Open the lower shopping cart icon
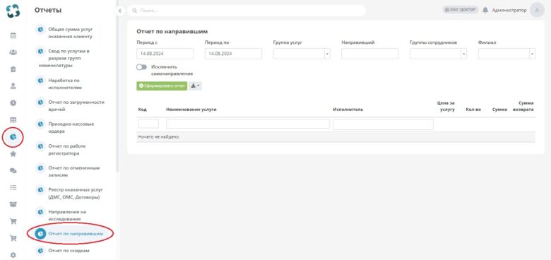Screen dimensions: 551x260 [13, 238]
